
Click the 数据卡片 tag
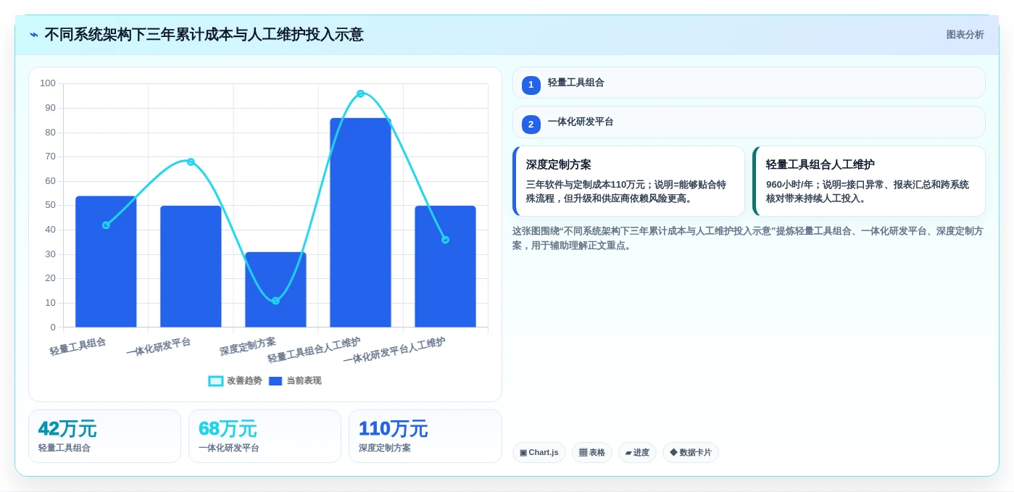click(691, 453)
